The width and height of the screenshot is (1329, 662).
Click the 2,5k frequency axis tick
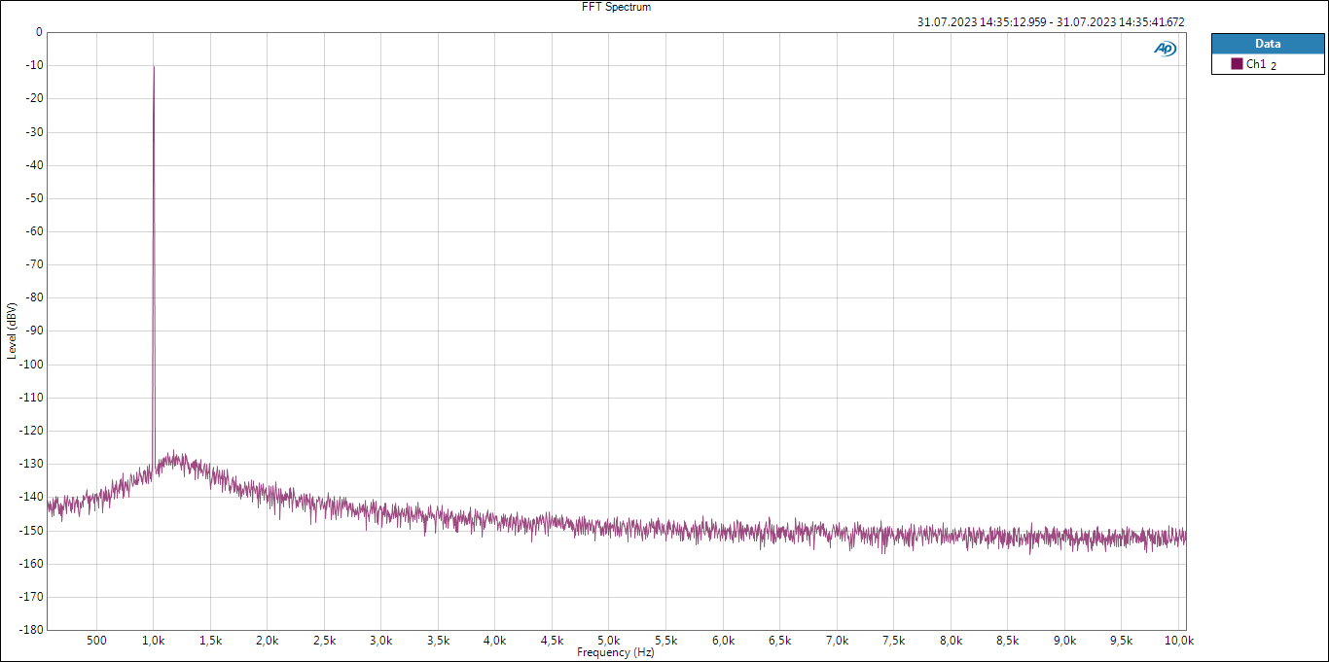point(324,641)
